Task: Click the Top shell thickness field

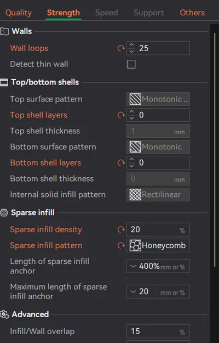Action: coord(158,131)
